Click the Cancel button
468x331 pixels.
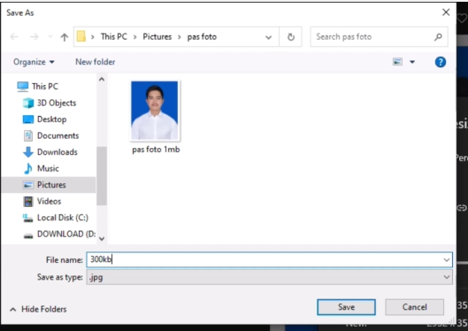click(x=414, y=307)
